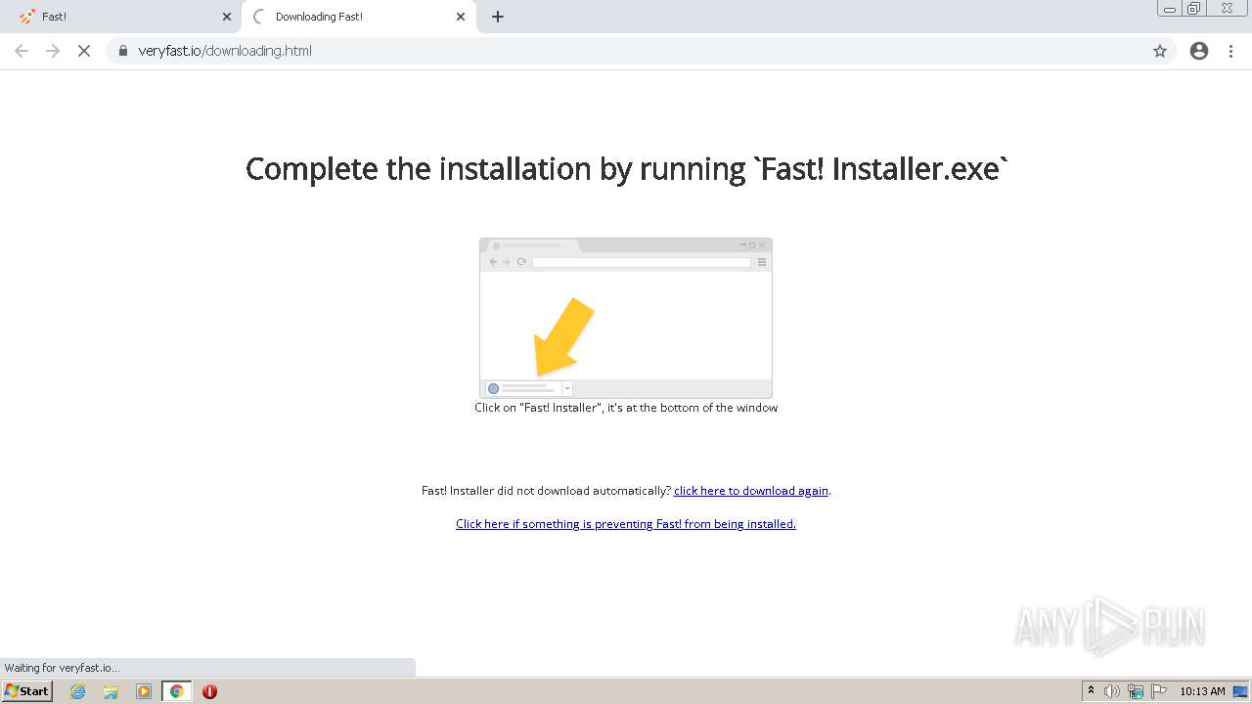The width and height of the screenshot is (1252, 704).
Task: Open the 'something is preventing Fast!' help link
Action: tap(626, 524)
